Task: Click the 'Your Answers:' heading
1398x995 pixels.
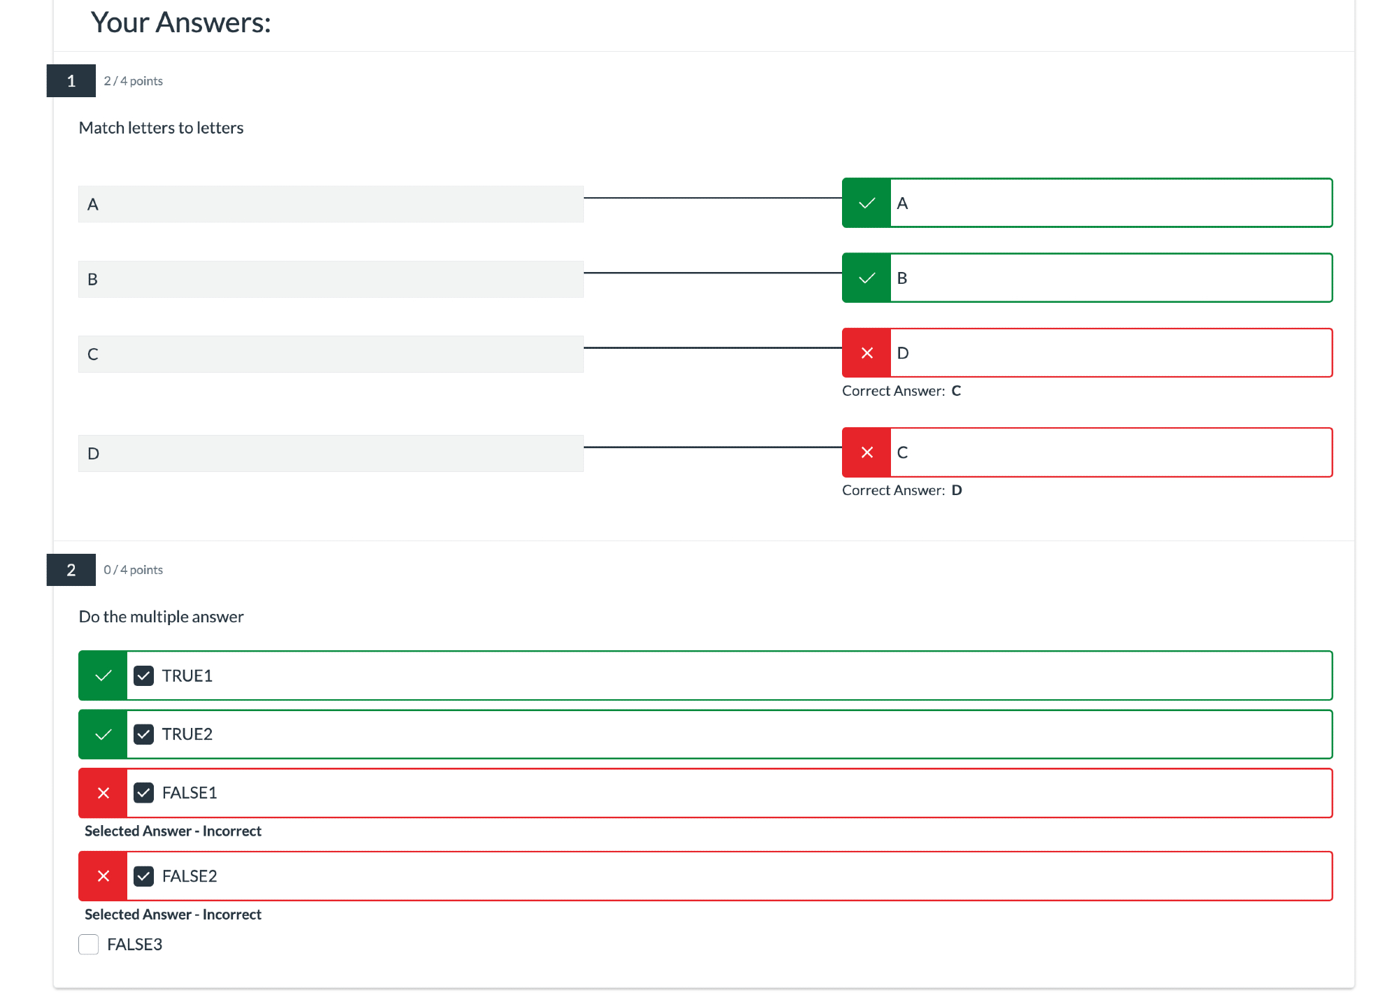Action: (180, 23)
